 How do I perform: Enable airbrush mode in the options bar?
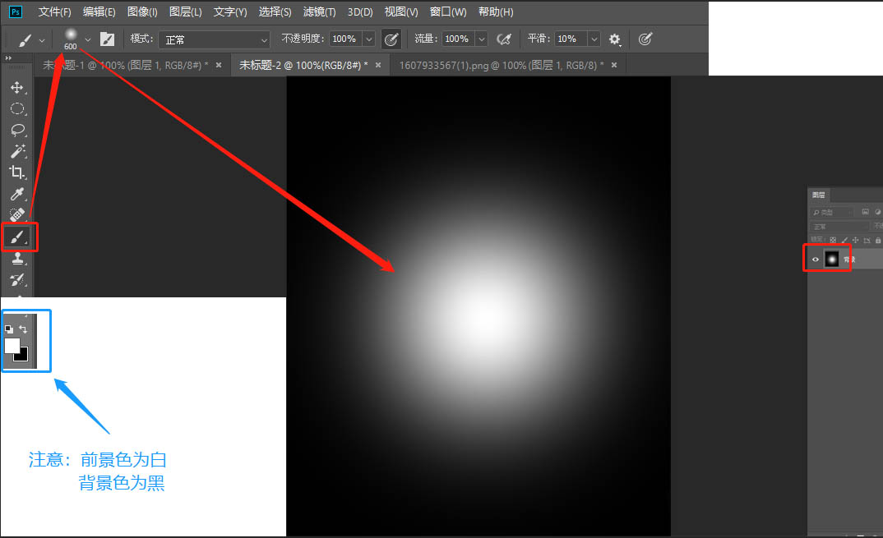(505, 39)
